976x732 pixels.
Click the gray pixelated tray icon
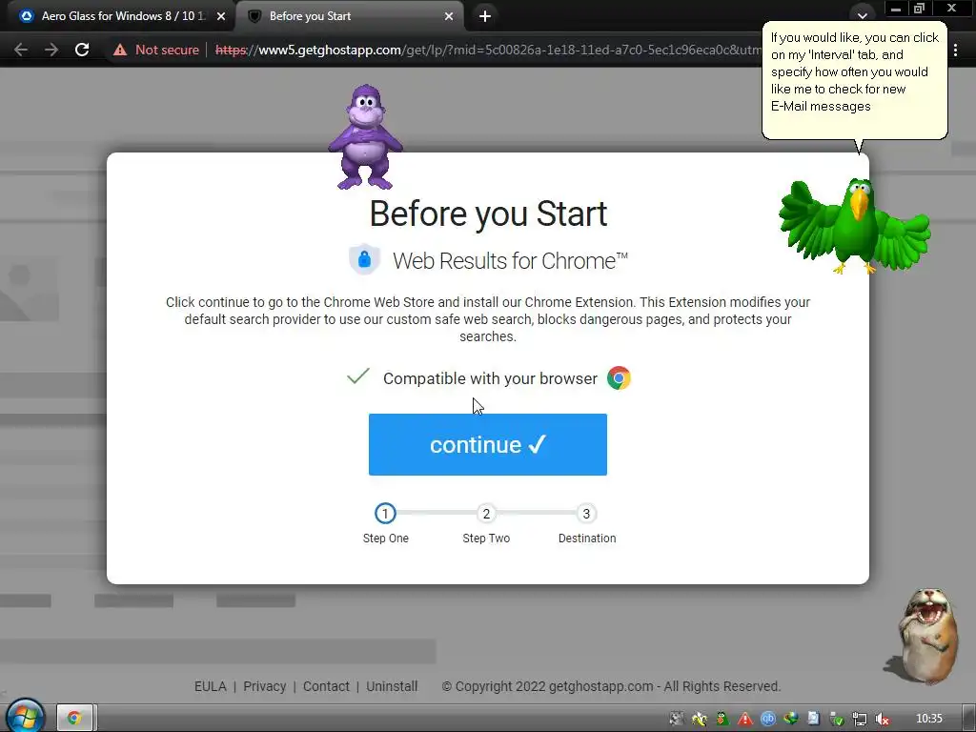pyautogui.click(x=677, y=719)
